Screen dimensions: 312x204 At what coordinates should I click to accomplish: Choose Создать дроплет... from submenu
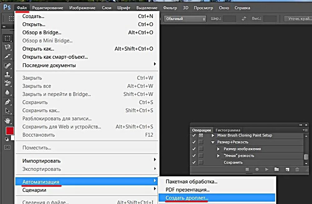pyautogui.click(x=217, y=198)
